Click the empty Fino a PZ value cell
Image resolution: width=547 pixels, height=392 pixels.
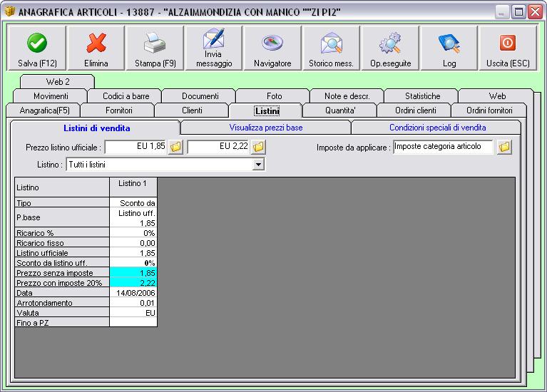(133, 322)
